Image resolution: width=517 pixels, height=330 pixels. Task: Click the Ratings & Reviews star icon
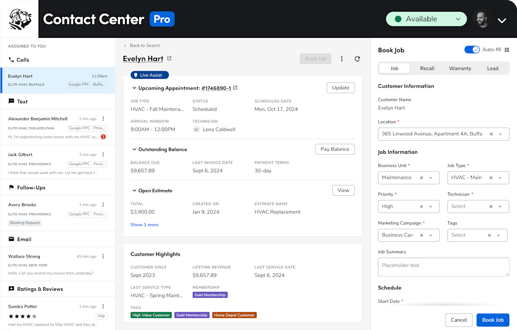click(x=11, y=289)
